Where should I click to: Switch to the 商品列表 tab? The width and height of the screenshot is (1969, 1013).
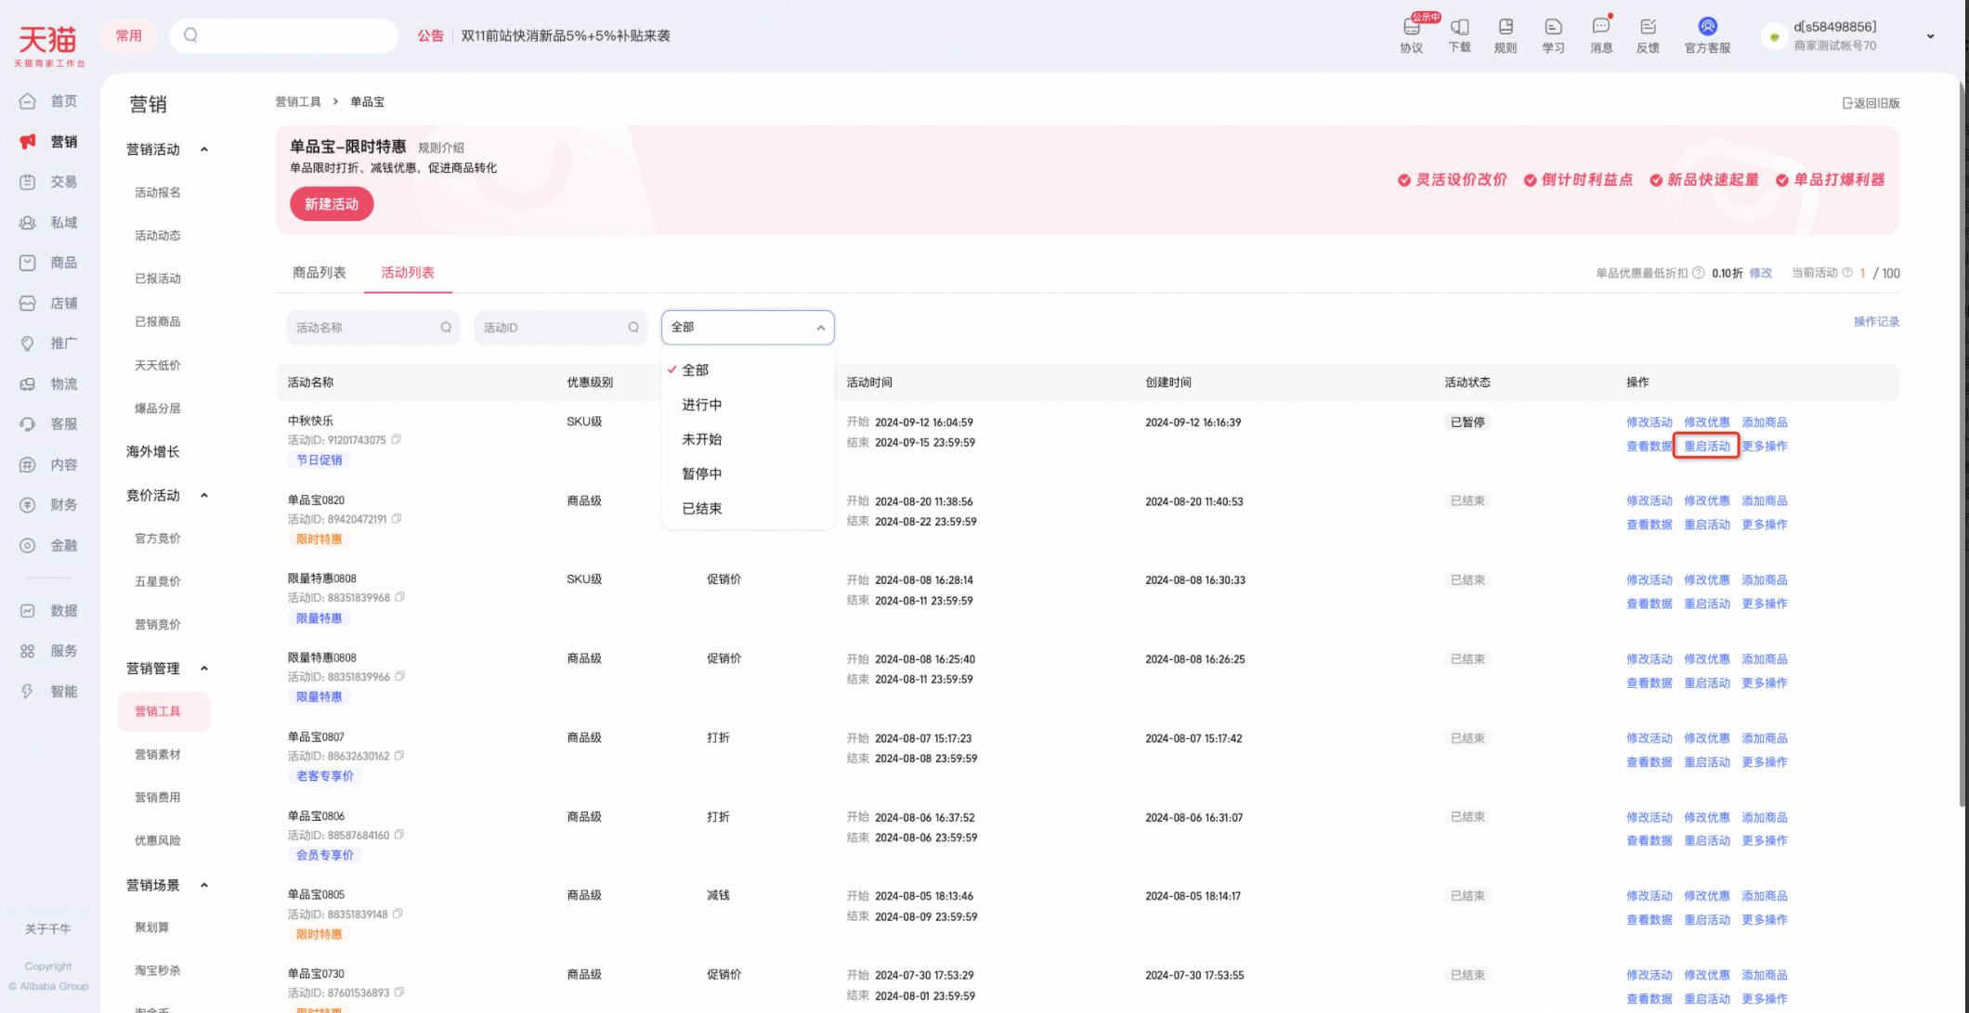tap(319, 272)
